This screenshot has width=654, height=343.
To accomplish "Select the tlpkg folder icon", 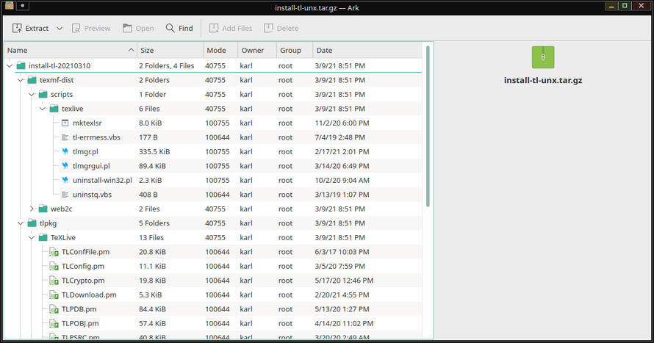I will click(32, 223).
